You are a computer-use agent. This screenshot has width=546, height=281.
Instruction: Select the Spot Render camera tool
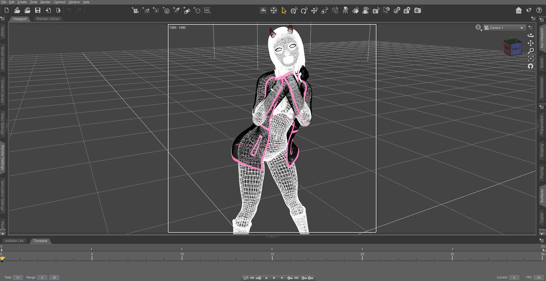[x=376, y=11]
